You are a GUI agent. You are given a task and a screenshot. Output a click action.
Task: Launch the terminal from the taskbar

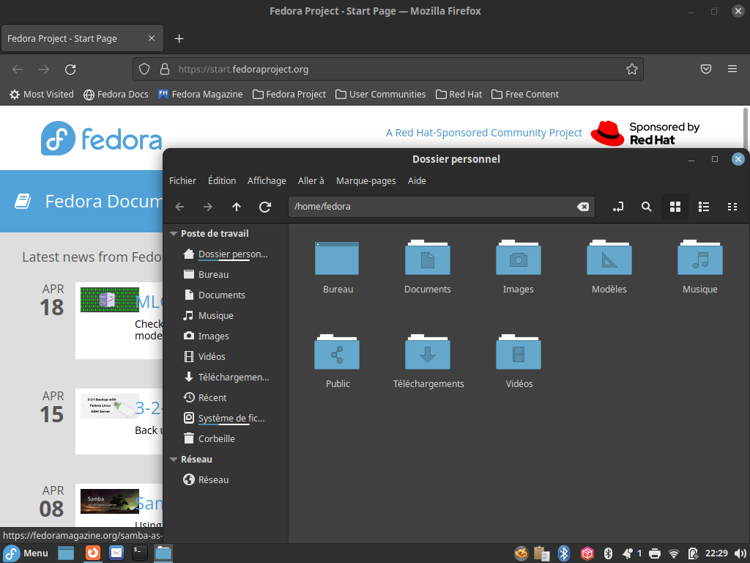tap(140, 553)
